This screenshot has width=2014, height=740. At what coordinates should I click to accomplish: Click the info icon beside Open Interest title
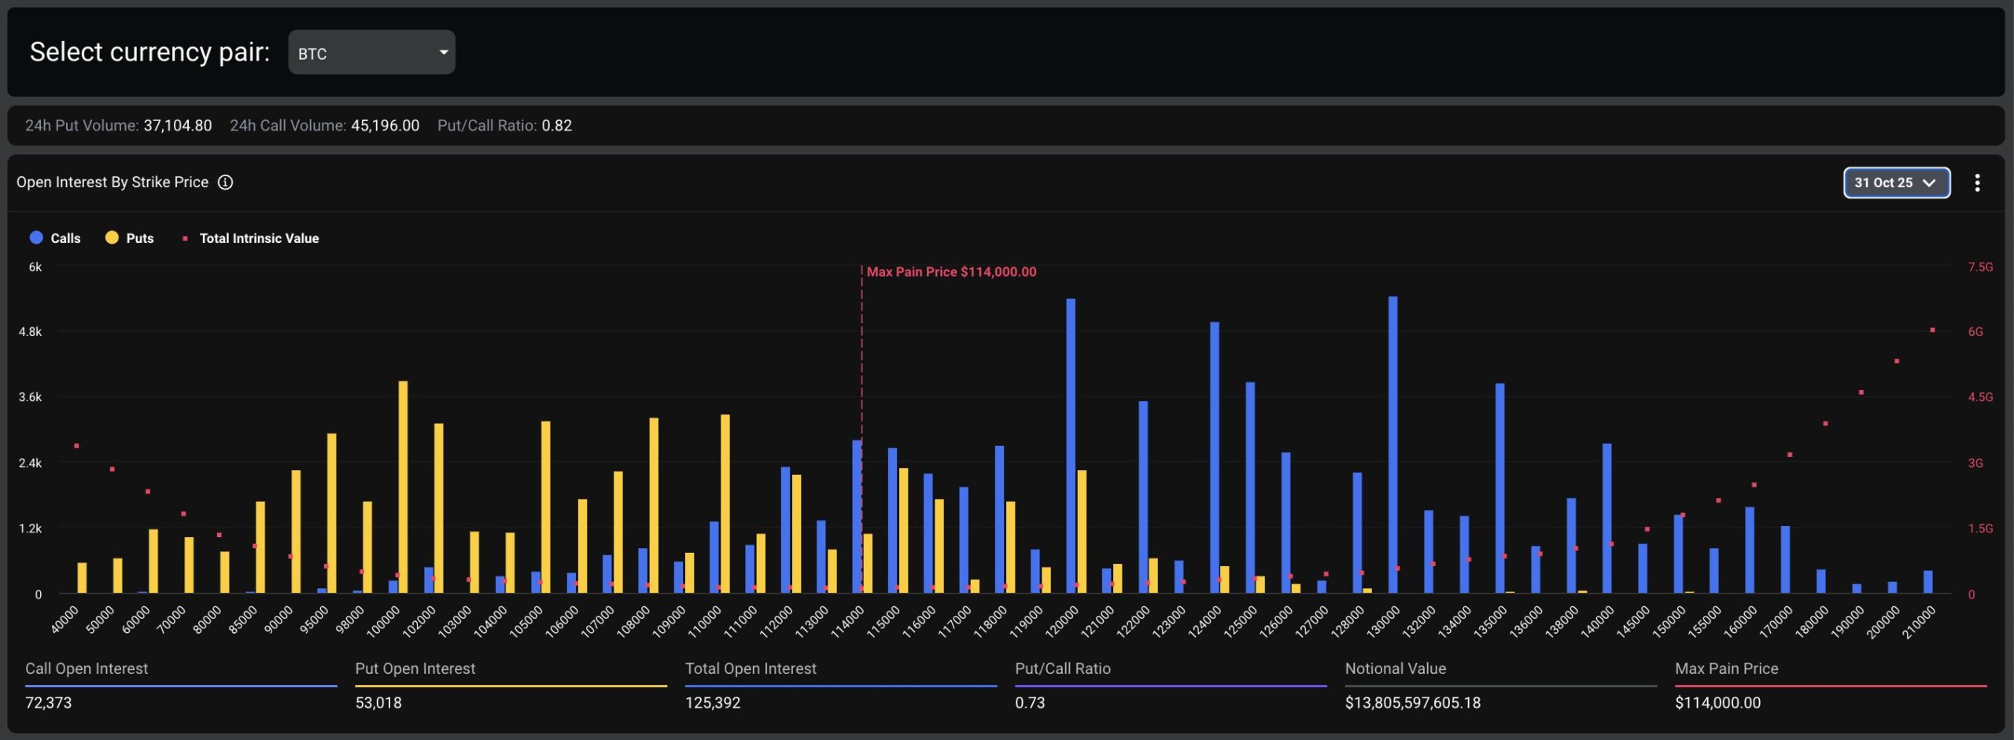tap(225, 182)
